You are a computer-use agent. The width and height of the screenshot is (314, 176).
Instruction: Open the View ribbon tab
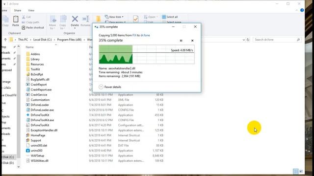click(x=31, y=10)
